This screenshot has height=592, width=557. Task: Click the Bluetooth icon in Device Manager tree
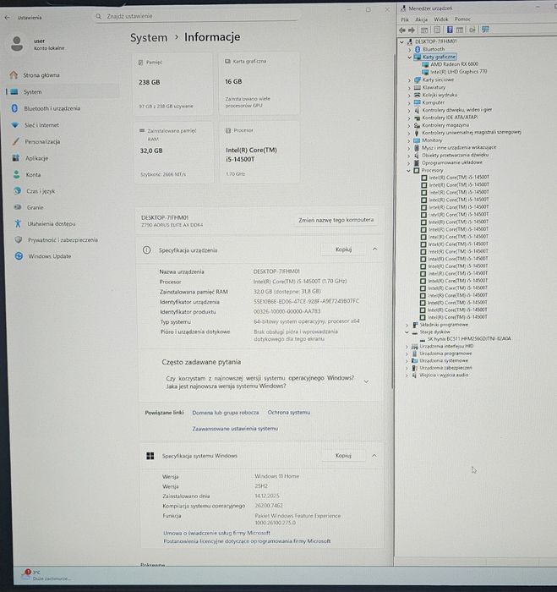coord(418,49)
